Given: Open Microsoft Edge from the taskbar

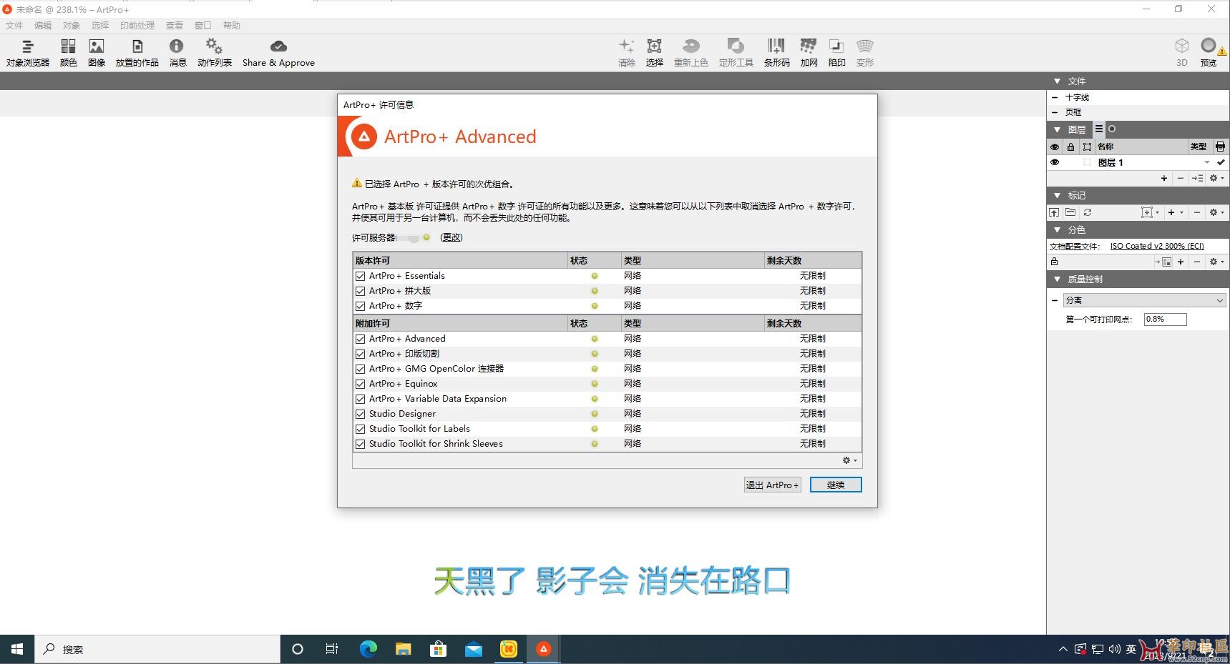Looking at the screenshot, I should [x=368, y=649].
